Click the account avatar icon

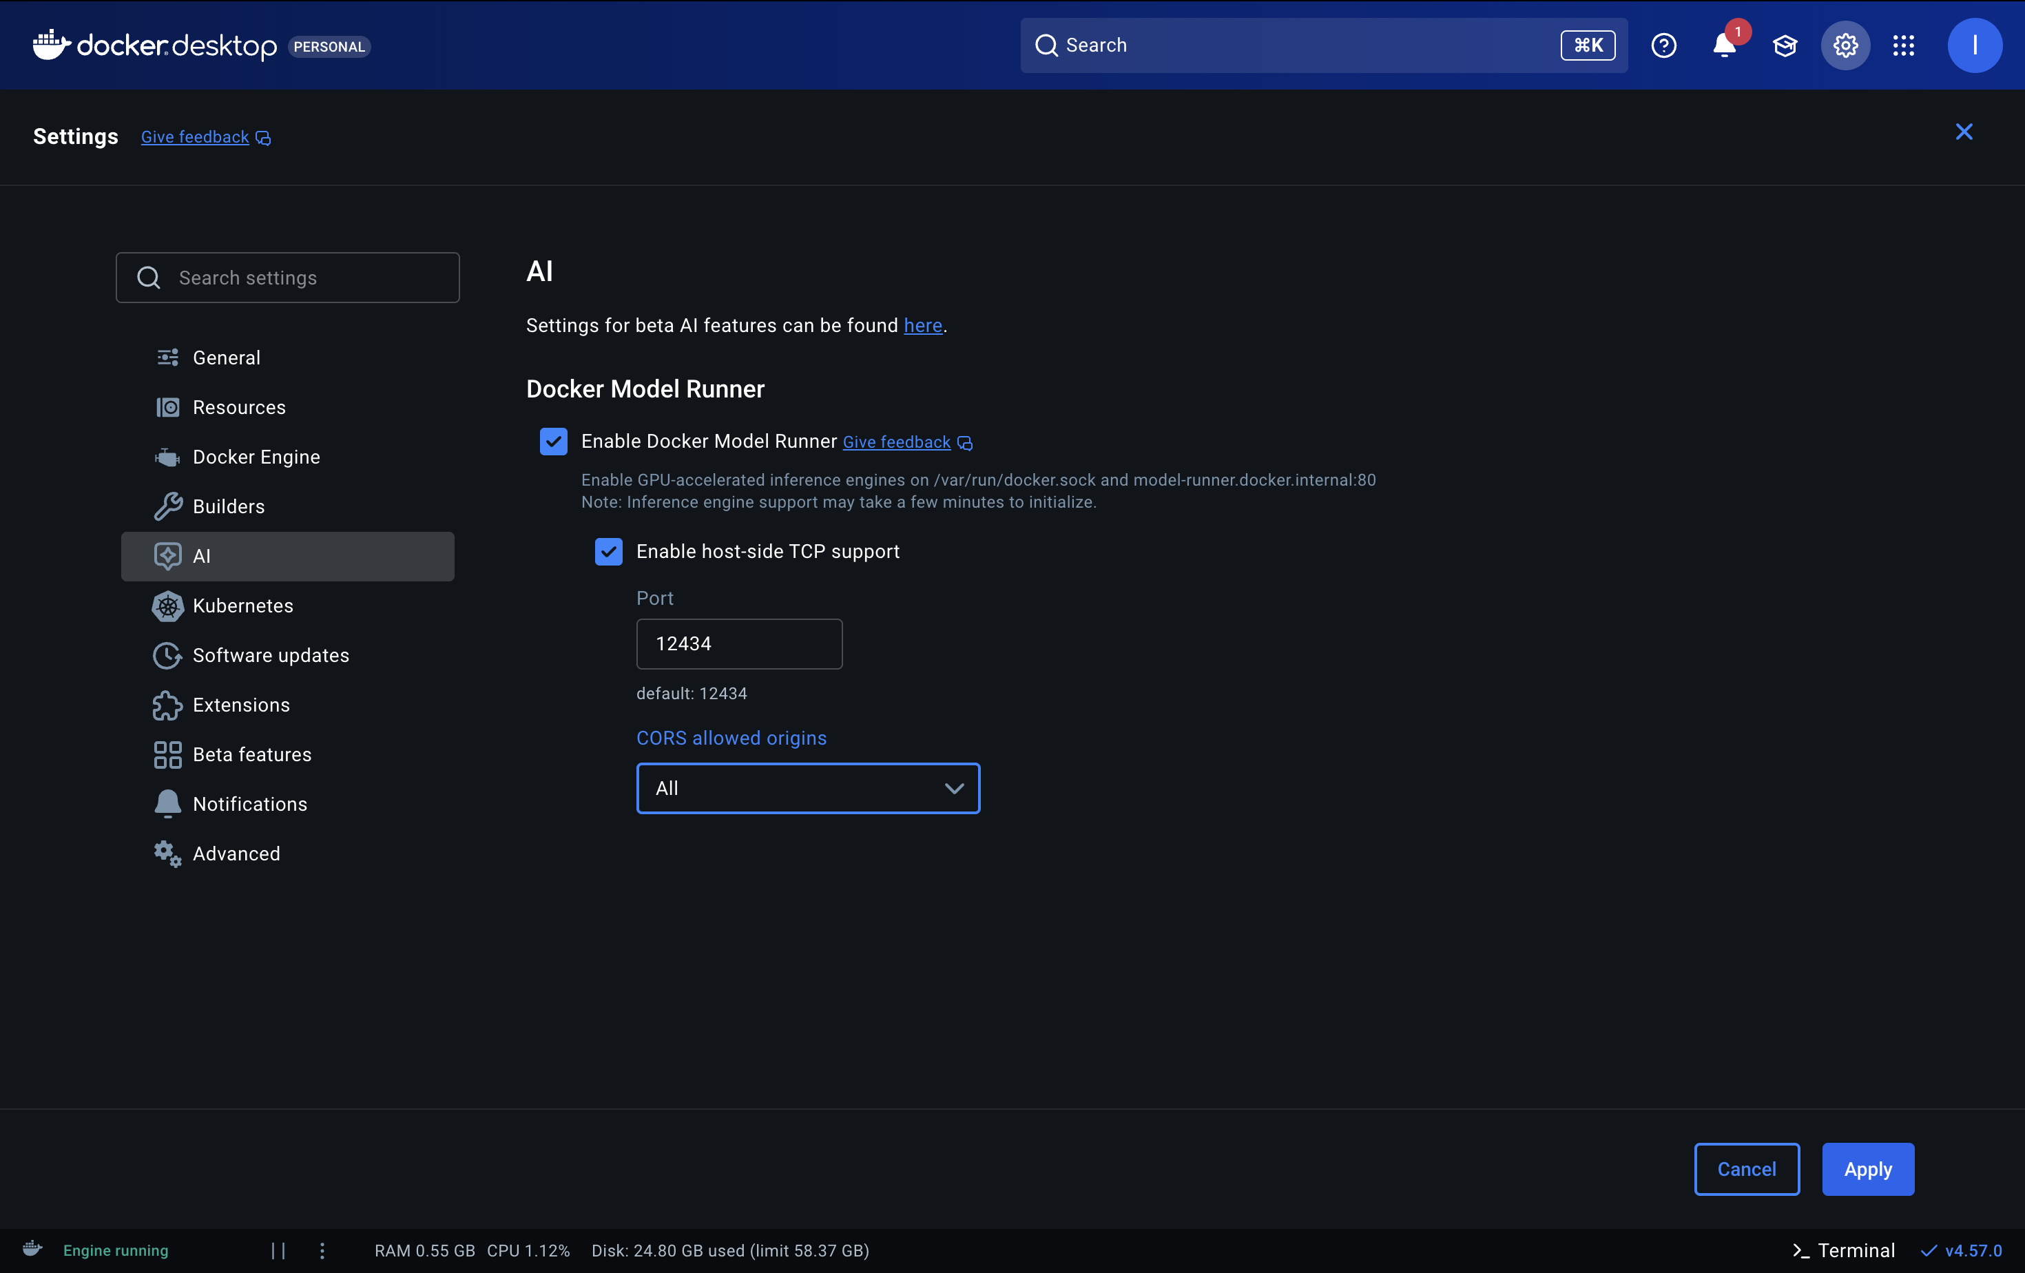[1975, 45]
